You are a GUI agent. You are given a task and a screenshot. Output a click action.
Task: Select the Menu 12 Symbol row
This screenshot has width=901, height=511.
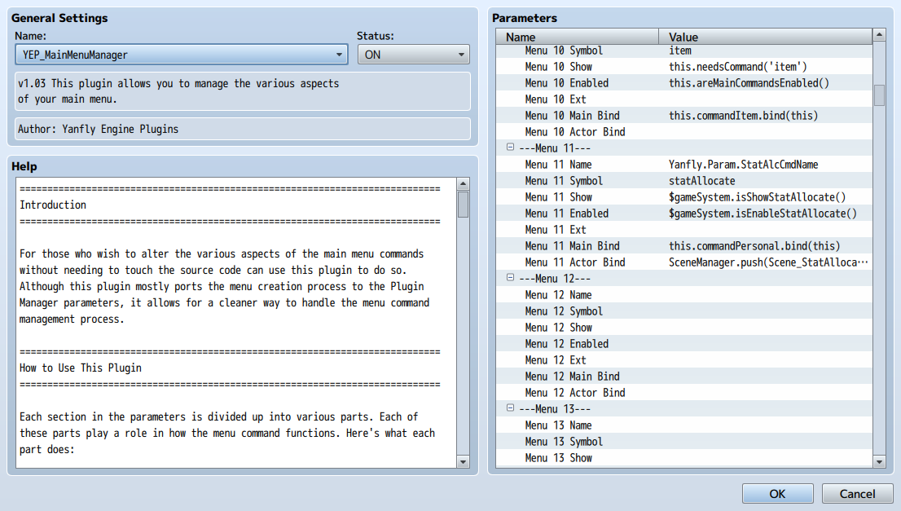click(683, 311)
